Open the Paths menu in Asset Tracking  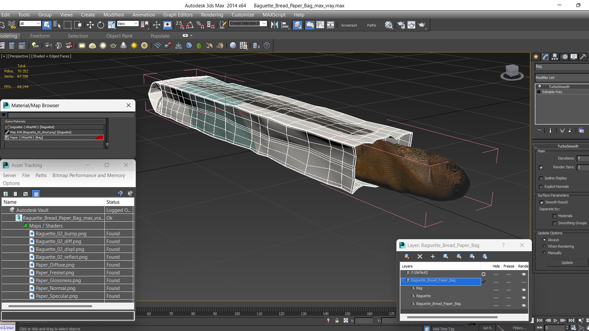pos(41,175)
